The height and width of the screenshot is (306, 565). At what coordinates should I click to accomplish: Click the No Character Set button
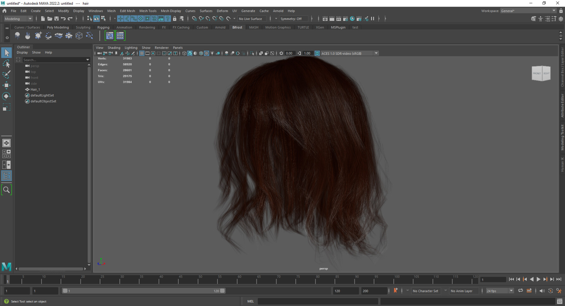(425, 291)
